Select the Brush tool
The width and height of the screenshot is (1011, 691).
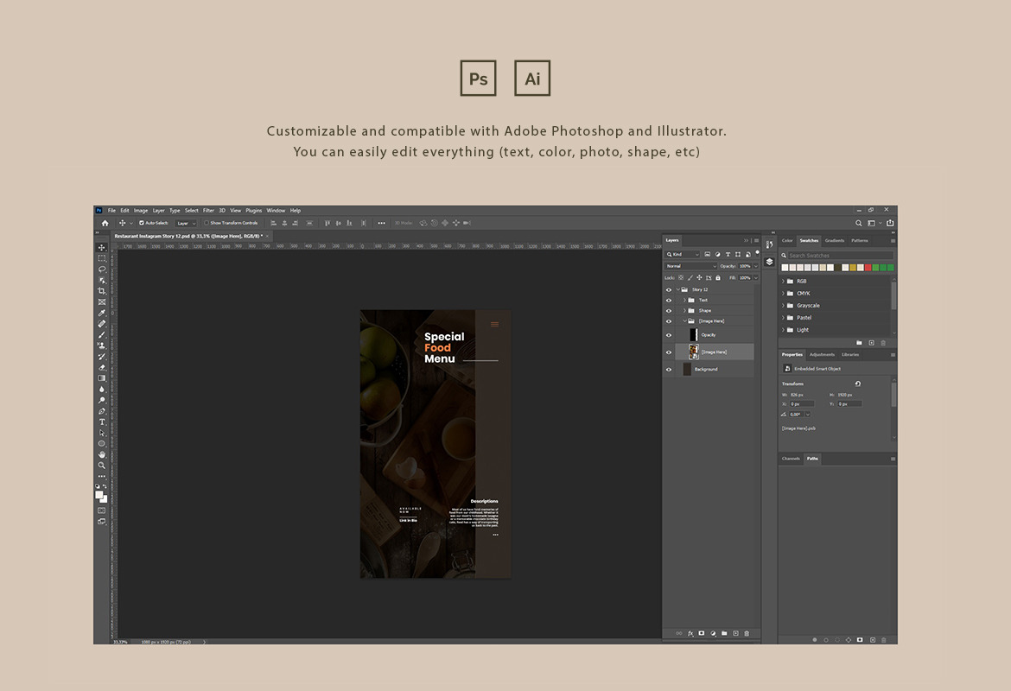(x=102, y=334)
